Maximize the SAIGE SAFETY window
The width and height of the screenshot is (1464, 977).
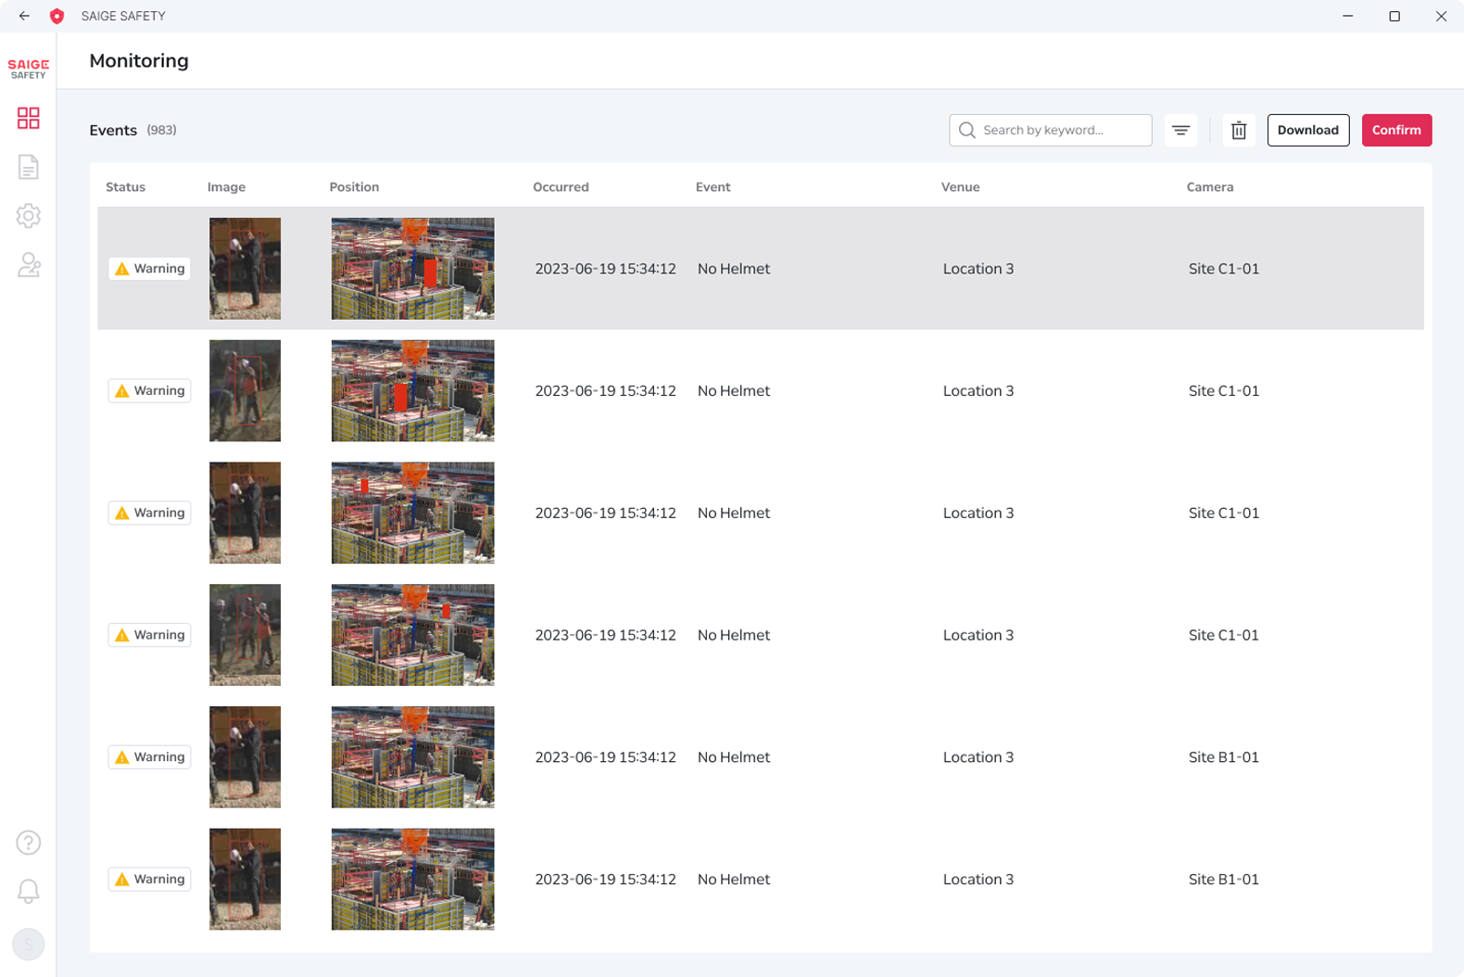1395,16
